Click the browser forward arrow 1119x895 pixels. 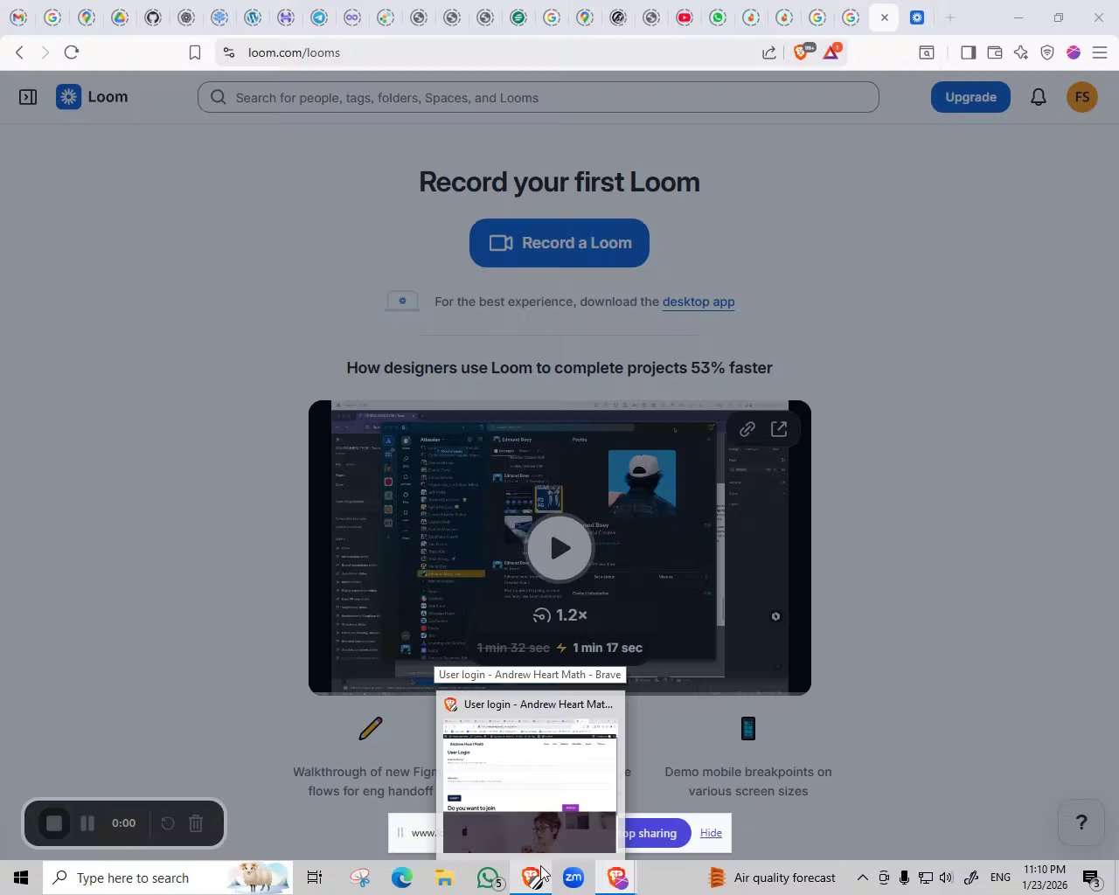click(45, 52)
